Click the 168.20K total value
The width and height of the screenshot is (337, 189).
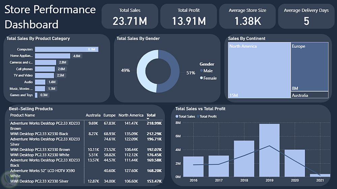[154, 171]
